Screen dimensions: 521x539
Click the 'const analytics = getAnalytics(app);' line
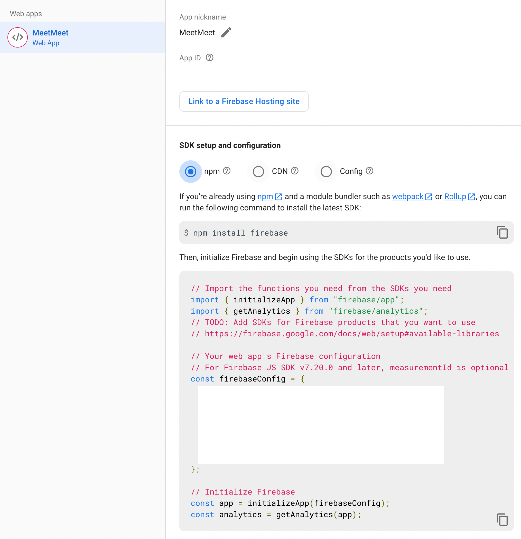276,515
